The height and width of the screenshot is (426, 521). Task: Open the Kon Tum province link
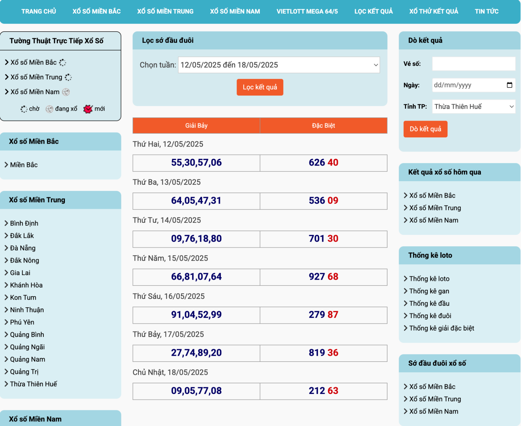(x=23, y=297)
